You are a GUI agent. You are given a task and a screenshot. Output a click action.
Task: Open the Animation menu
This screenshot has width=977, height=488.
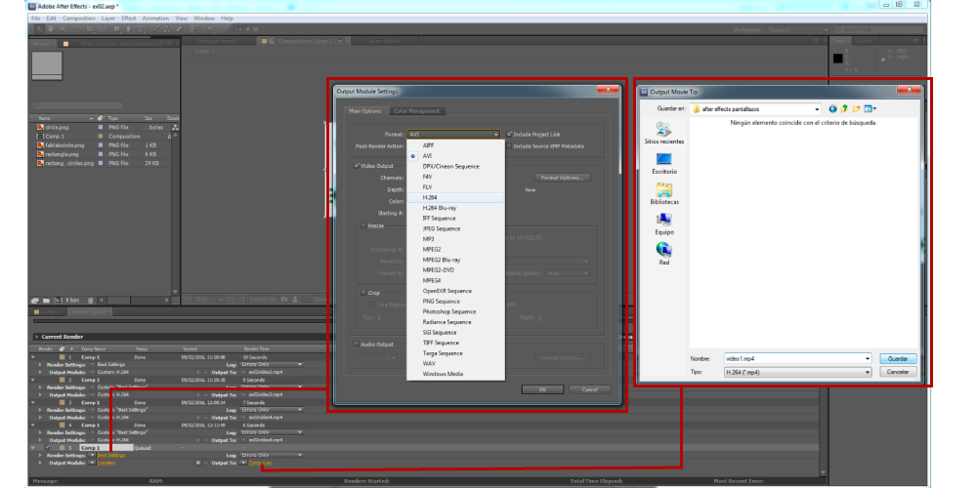[155, 19]
